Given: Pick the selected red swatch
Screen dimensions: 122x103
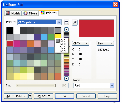Looking at the screenshot, I should [10, 44].
